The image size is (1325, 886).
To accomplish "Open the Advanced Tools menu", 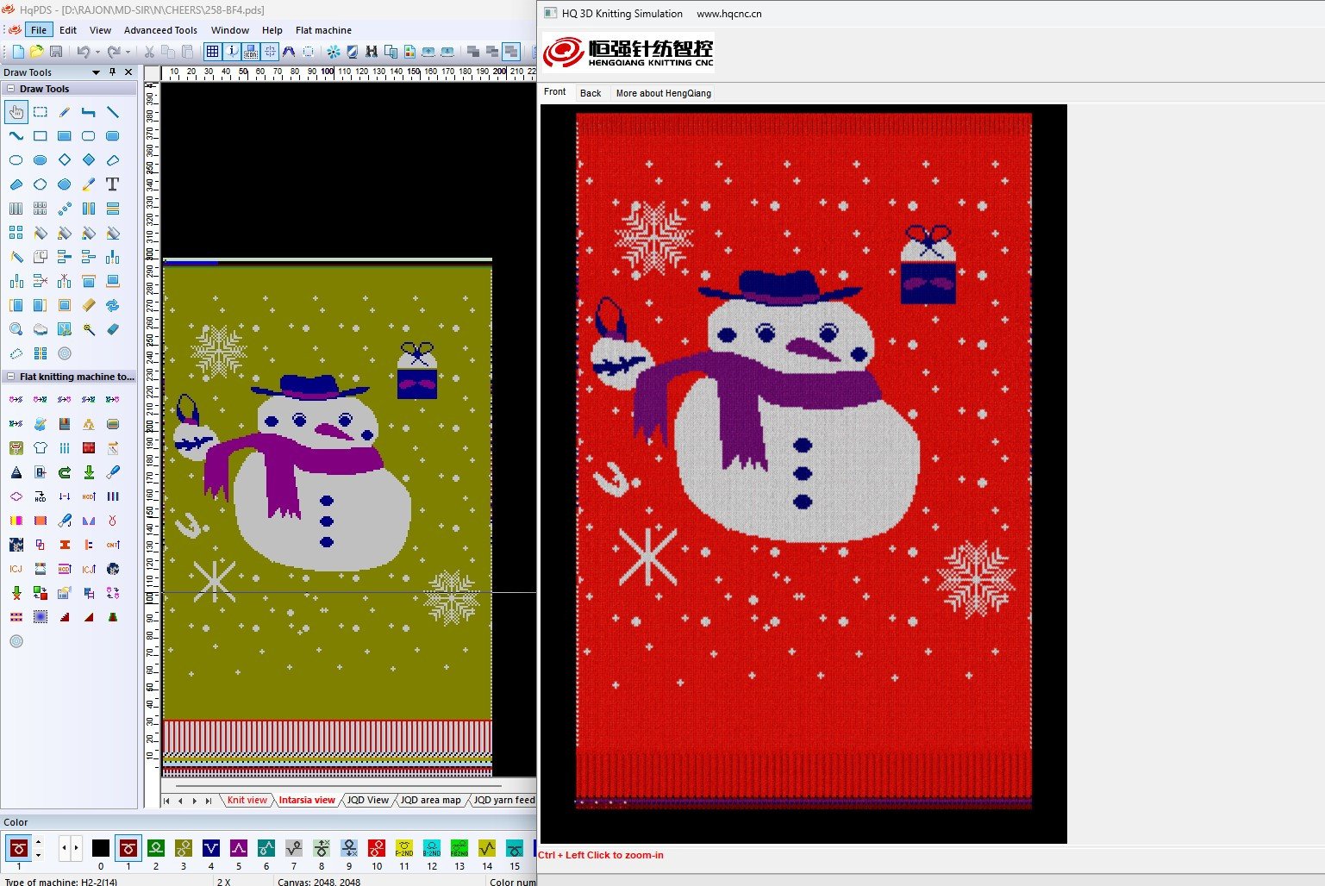I will pyautogui.click(x=160, y=30).
